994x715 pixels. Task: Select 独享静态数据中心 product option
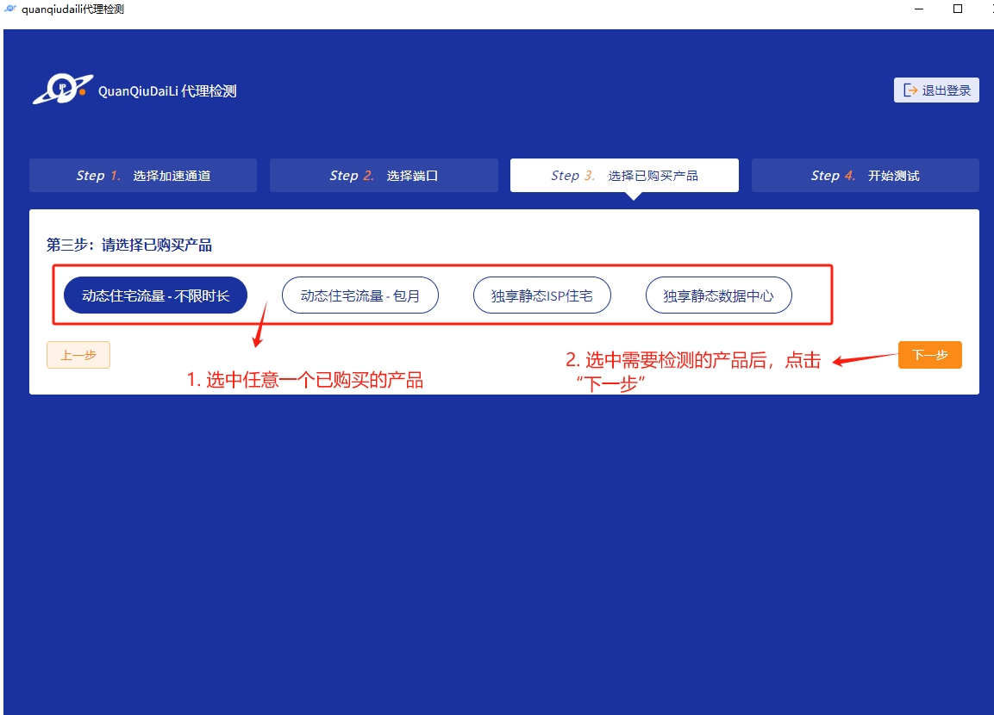point(718,295)
